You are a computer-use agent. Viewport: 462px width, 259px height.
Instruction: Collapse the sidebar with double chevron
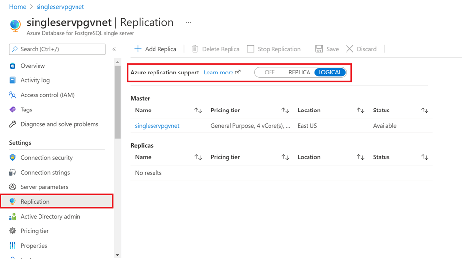click(x=114, y=49)
